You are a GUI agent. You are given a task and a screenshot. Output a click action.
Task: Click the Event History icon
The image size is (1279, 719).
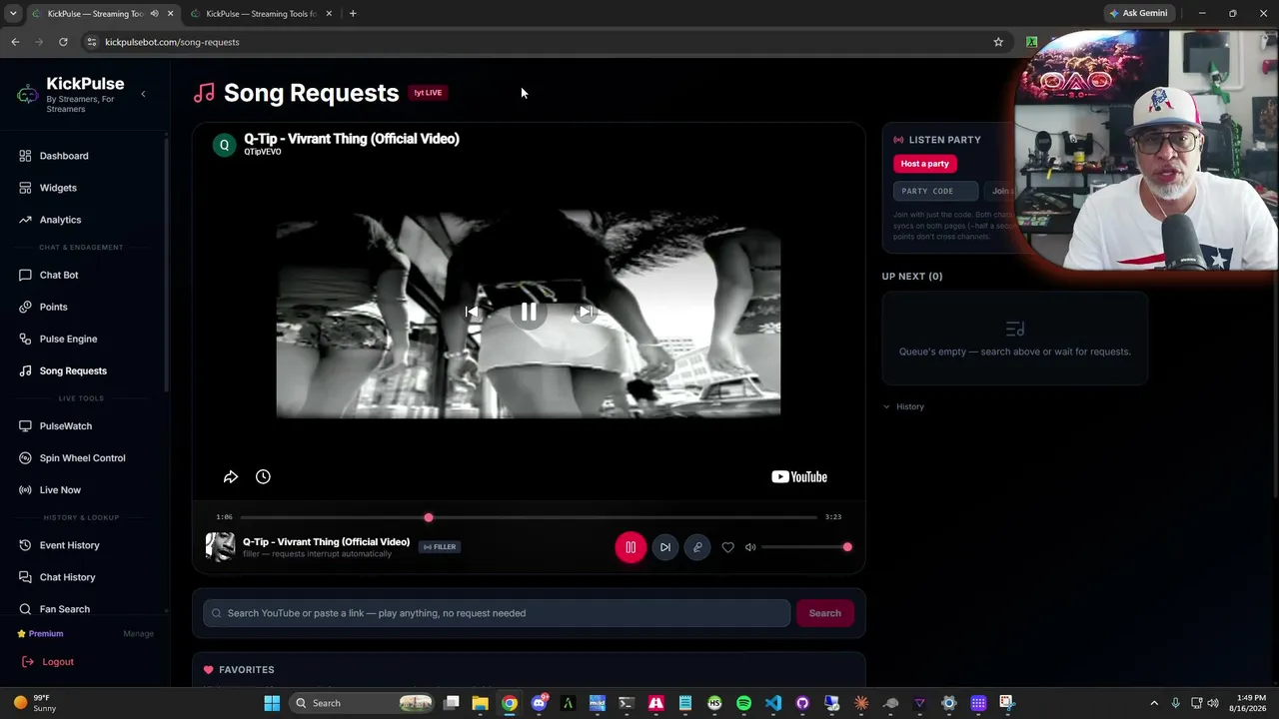pos(25,545)
